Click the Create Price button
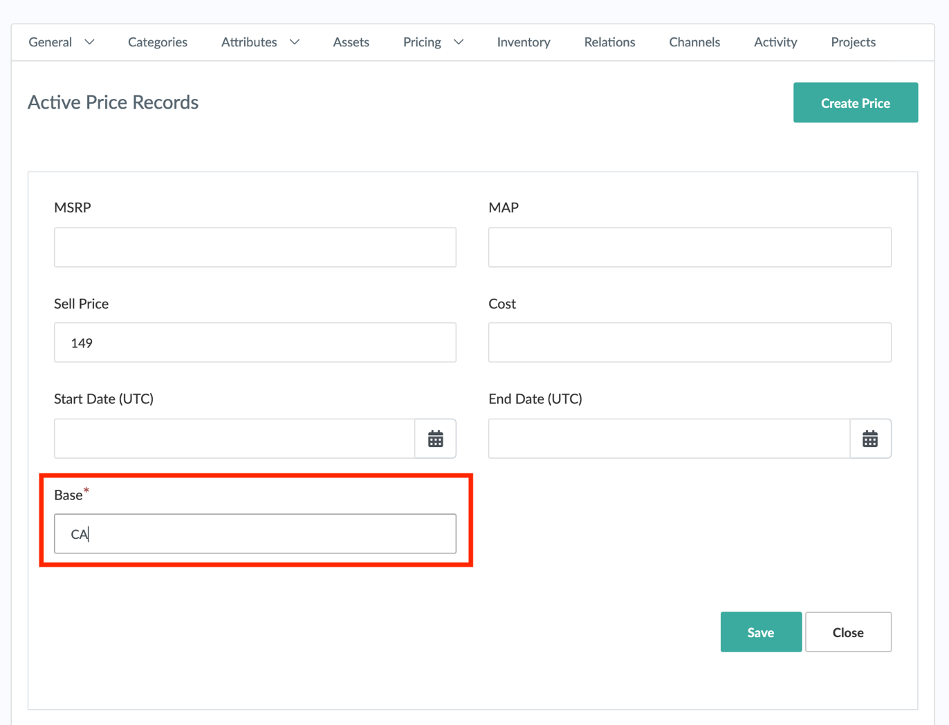The image size is (949, 725). click(x=855, y=103)
